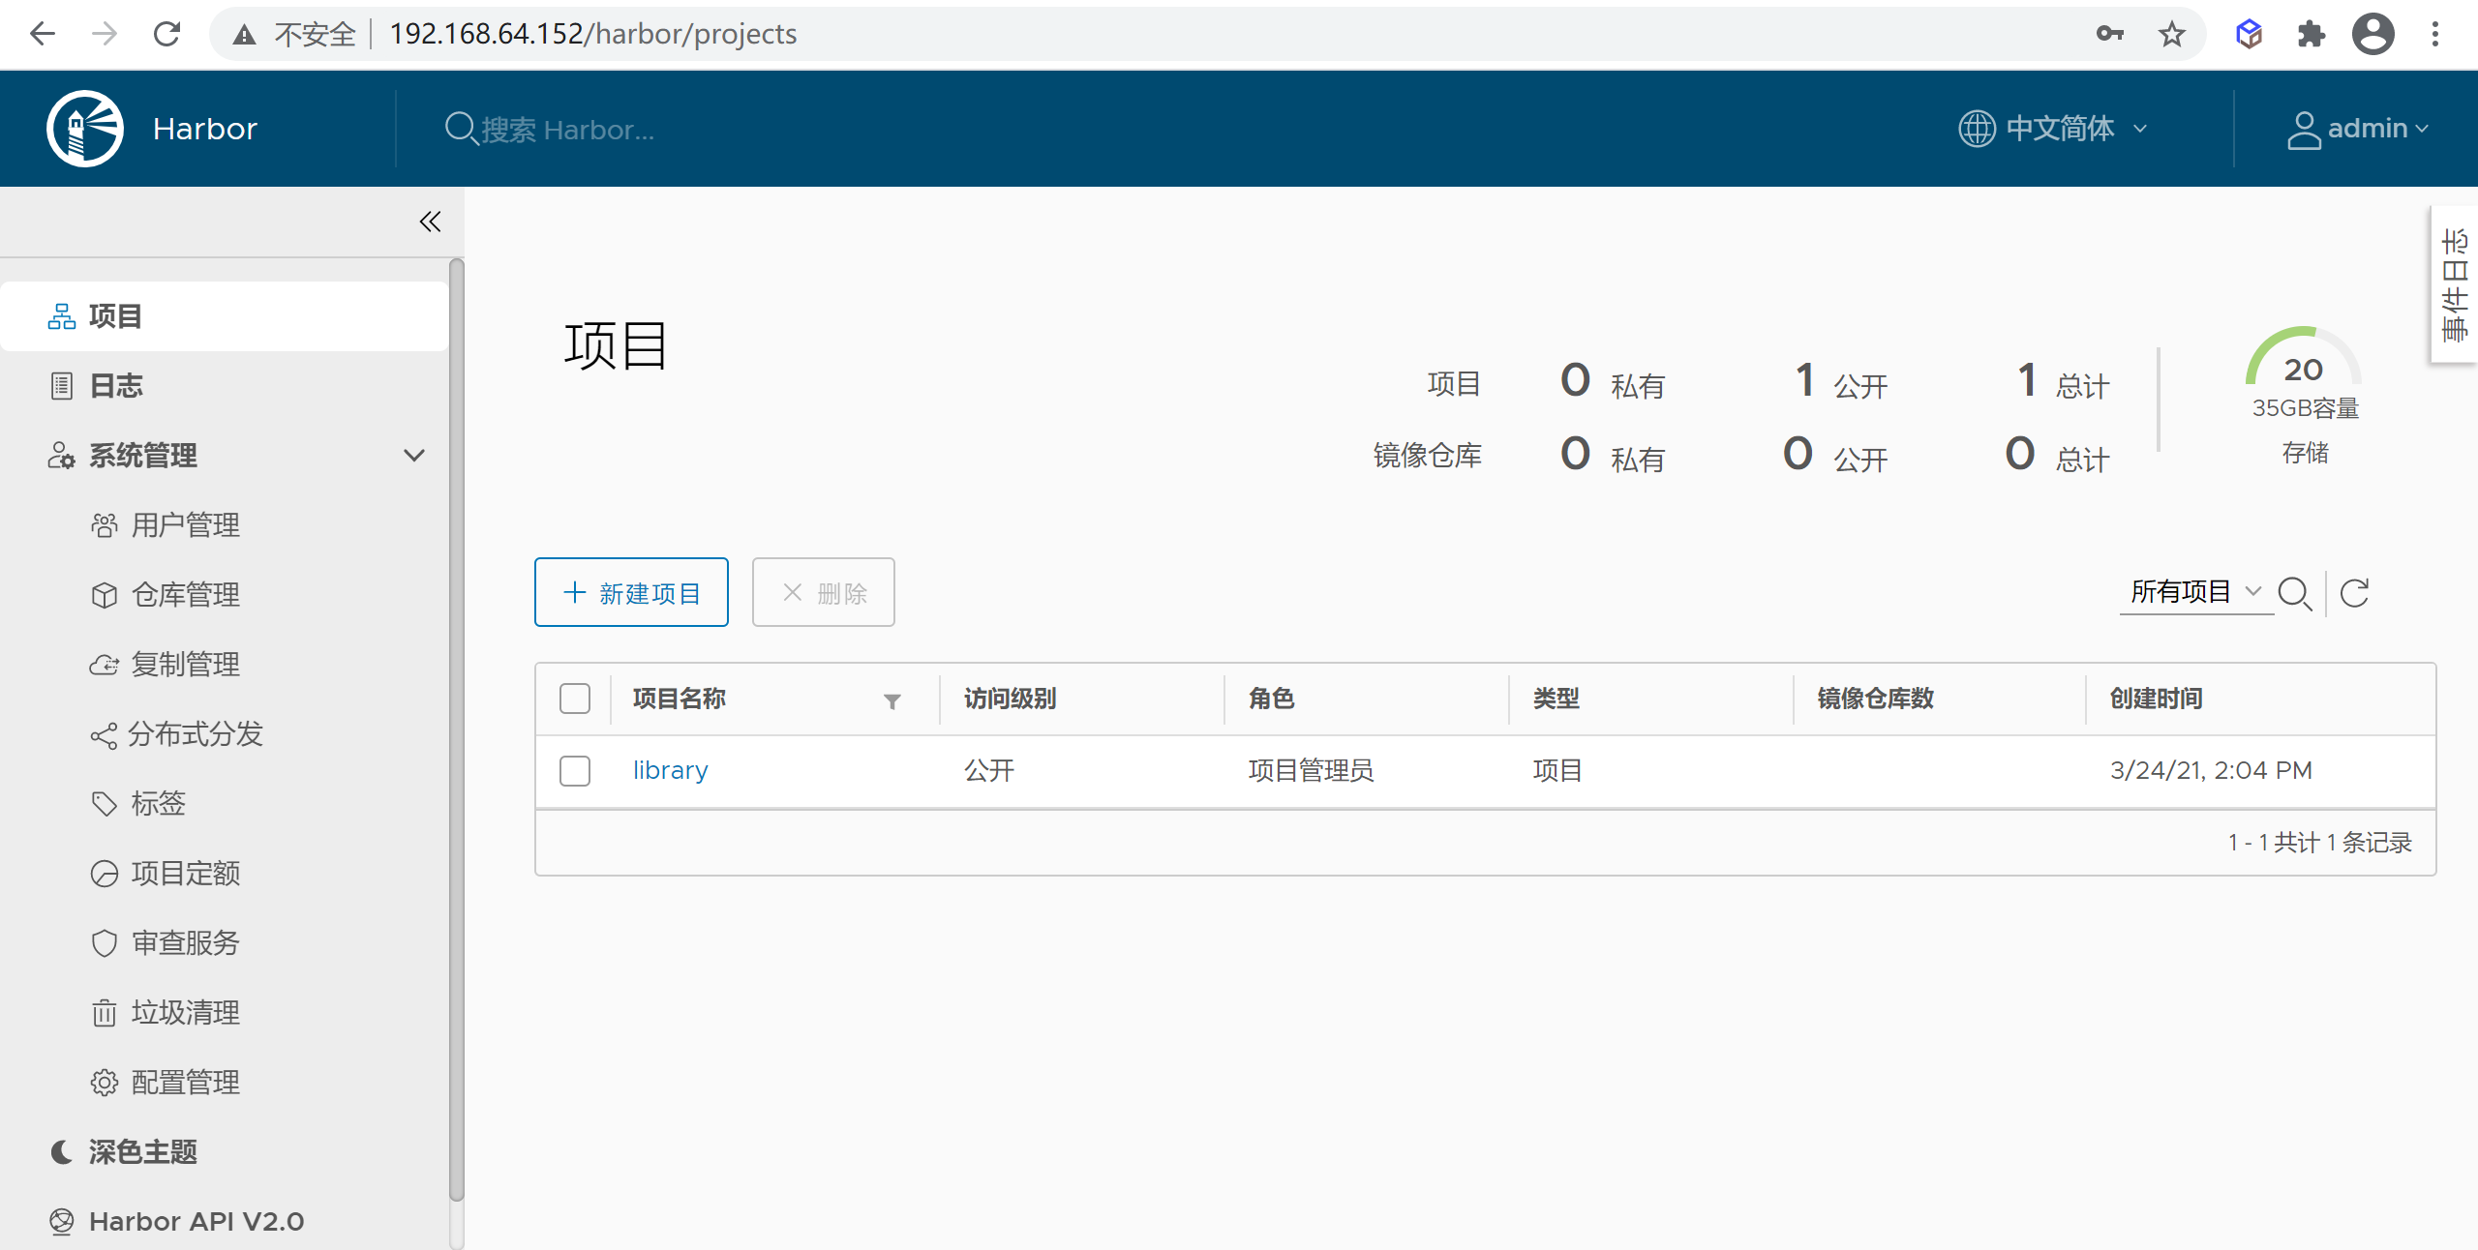Viewport: 2478px width, 1250px height.
Task: Refresh the project list
Action: [x=2354, y=593]
